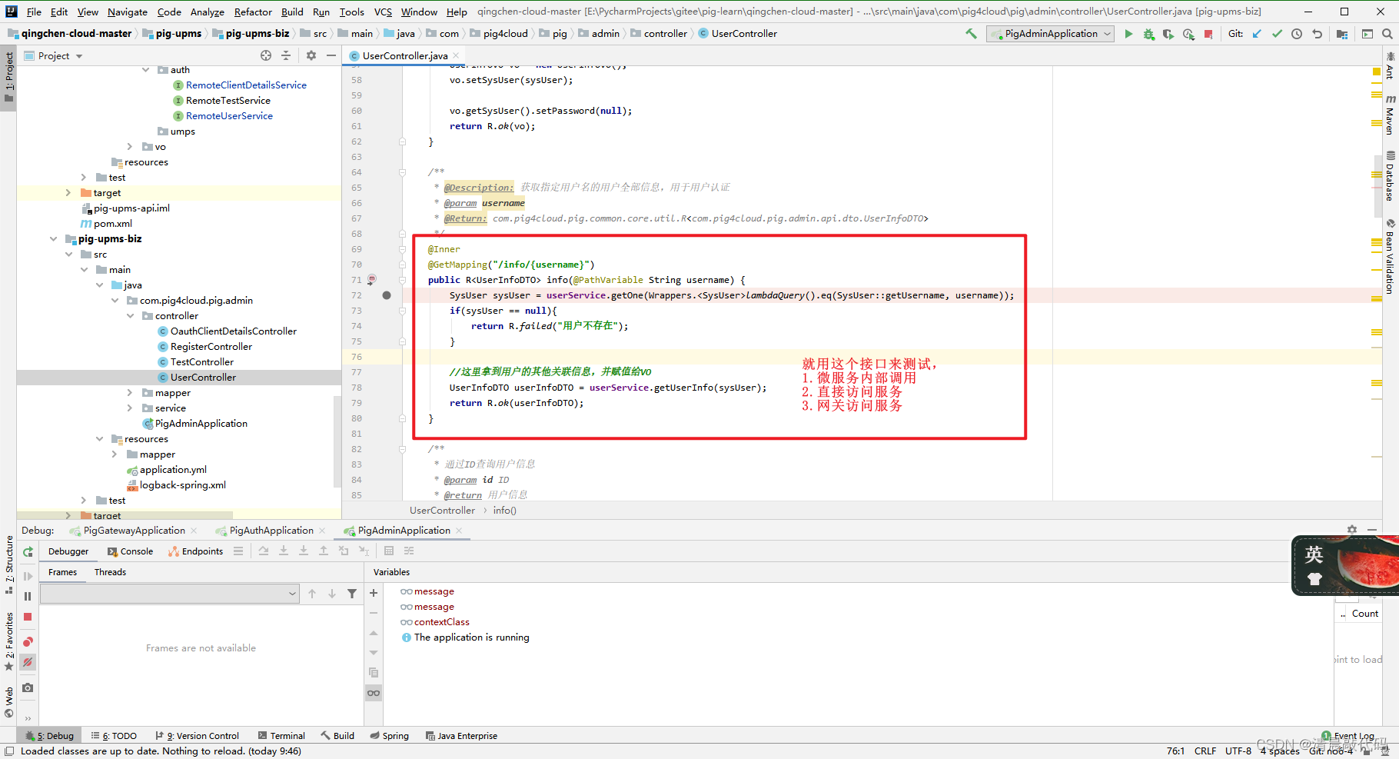Switch to the Console tab
Image resolution: width=1399 pixels, height=759 pixels.
(x=131, y=551)
